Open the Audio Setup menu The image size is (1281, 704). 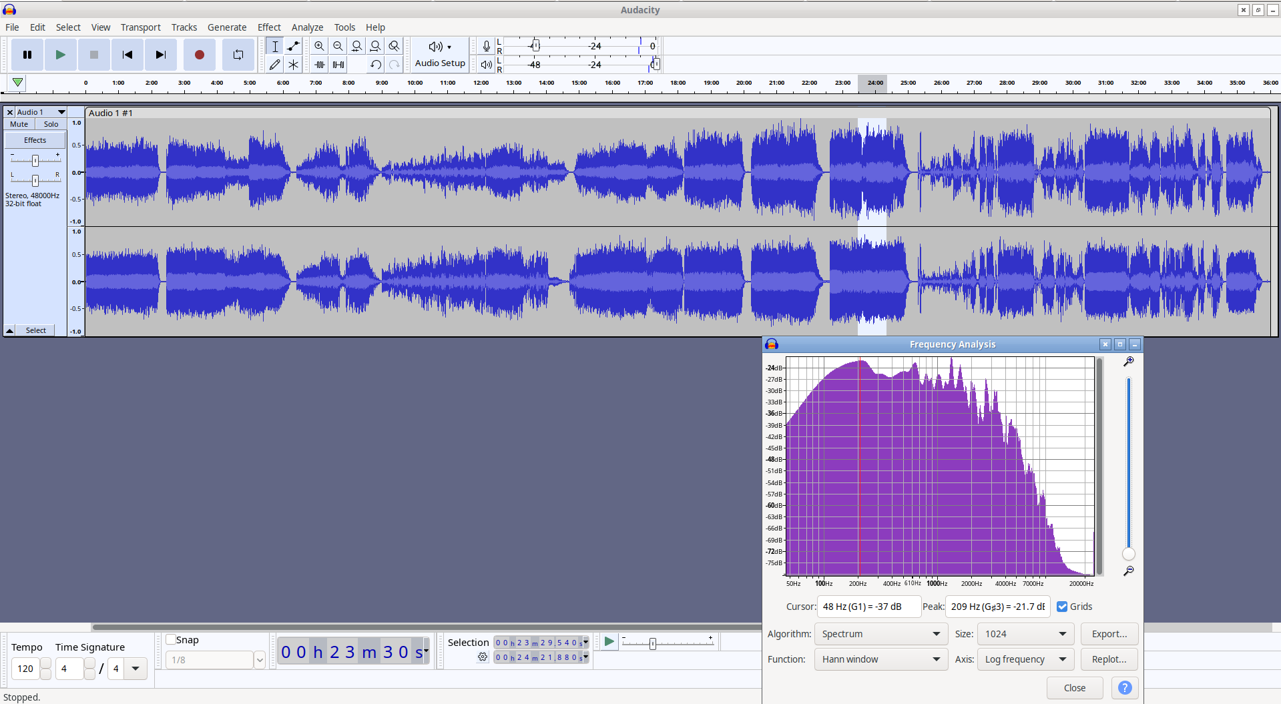pos(440,55)
